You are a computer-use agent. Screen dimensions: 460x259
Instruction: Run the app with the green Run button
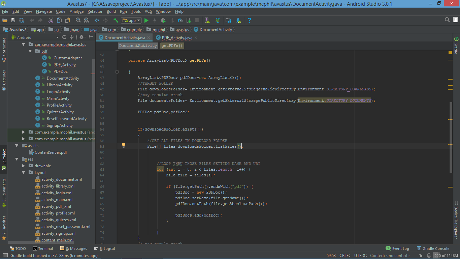146,20
